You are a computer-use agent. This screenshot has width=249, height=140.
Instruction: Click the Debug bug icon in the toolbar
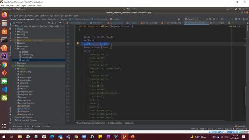(207, 19)
